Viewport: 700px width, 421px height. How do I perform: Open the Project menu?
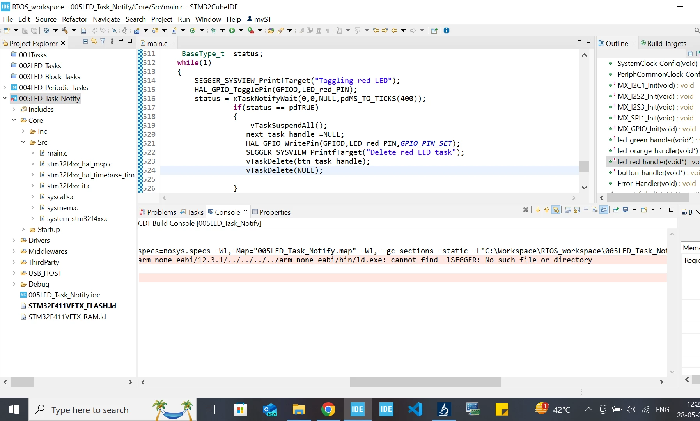[x=162, y=19]
